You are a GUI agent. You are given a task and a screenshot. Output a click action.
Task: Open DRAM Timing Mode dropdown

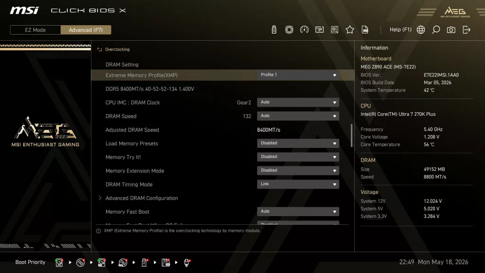tap(298, 184)
